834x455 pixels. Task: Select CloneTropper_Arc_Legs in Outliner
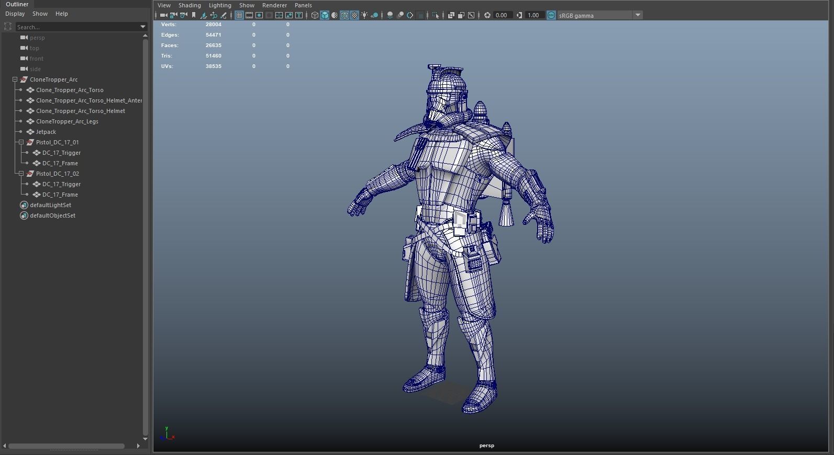[x=67, y=121]
